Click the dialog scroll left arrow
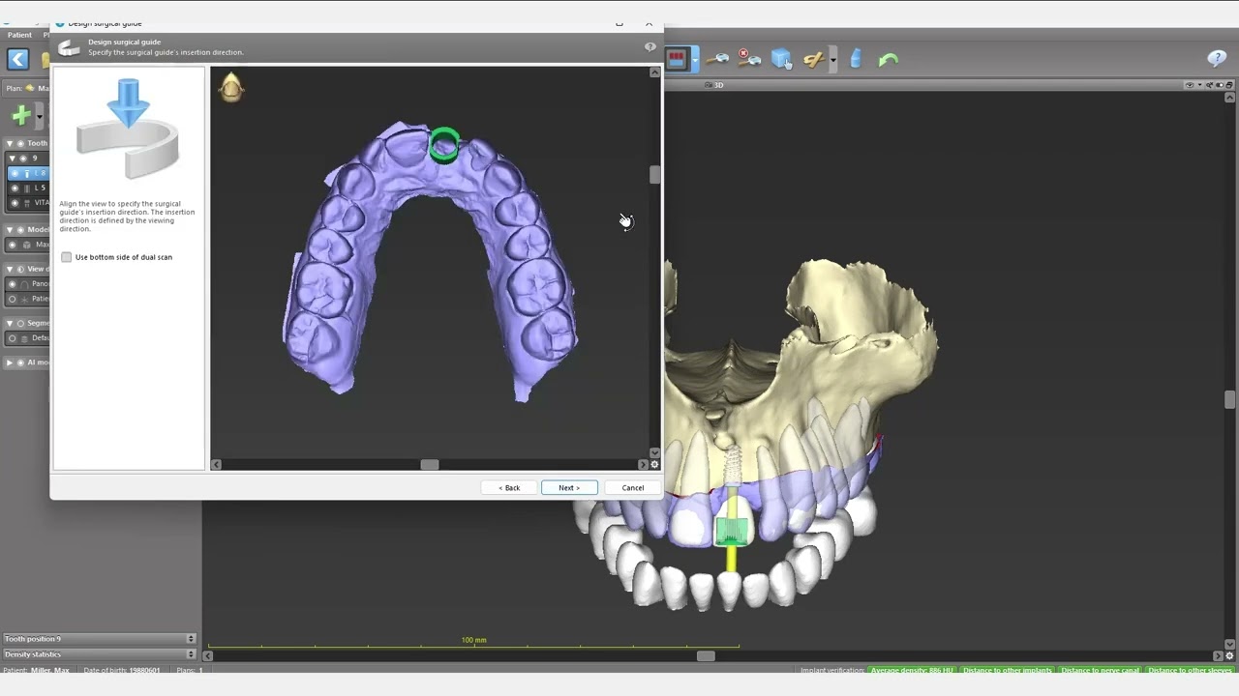Image resolution: width=1239 pixels, height=696 pixels. point(216,465)
